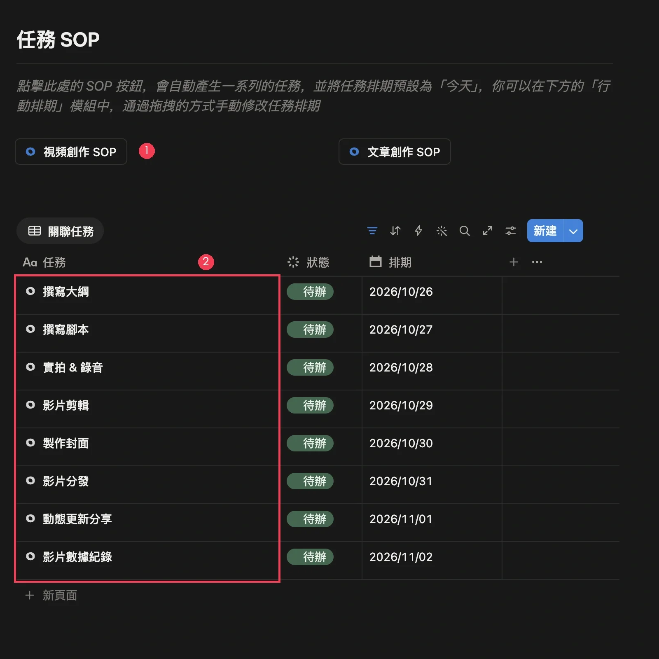Screen dimensions: 659x659
Task: Click the page icon beside 撰寫大綱
Action: coord(30,291)
